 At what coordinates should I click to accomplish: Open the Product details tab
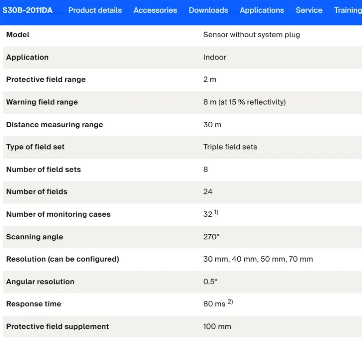95,10
